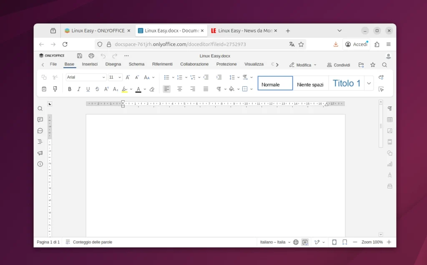The image size is (427, 265).
Task: Click the Accedi button in the browser toolbar
Action: coord(356,44)
